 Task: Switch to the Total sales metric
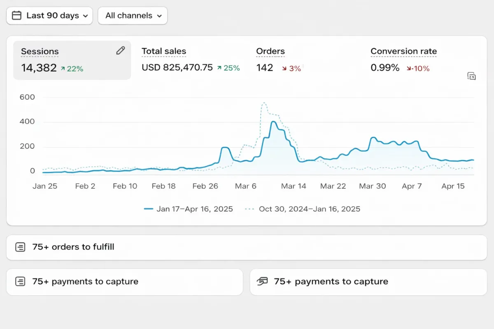(164, 51)
